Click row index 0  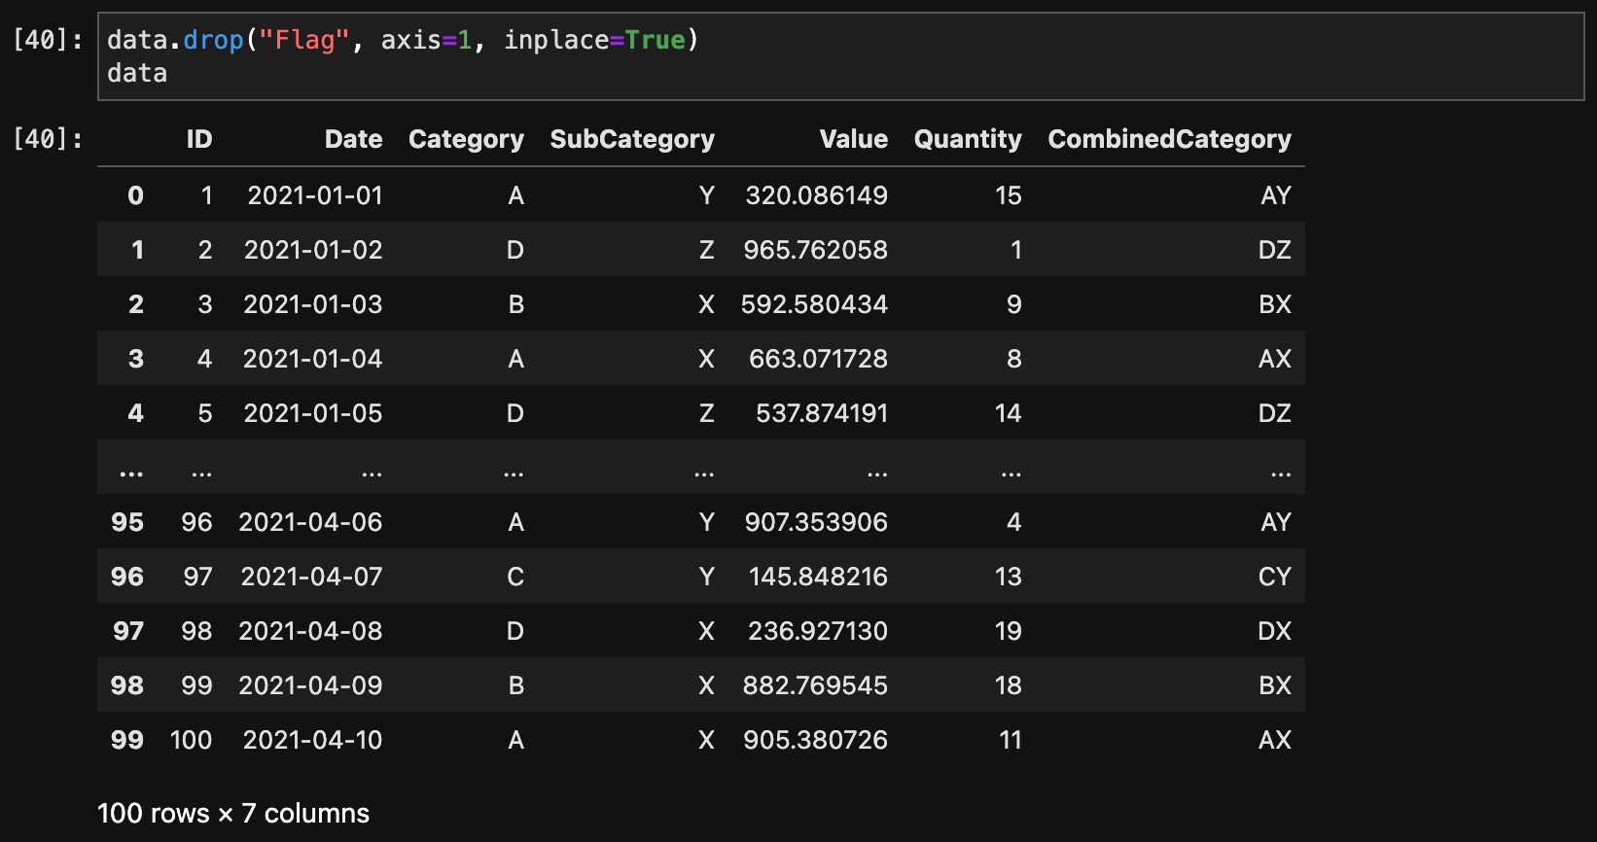(x=135, y=195)
